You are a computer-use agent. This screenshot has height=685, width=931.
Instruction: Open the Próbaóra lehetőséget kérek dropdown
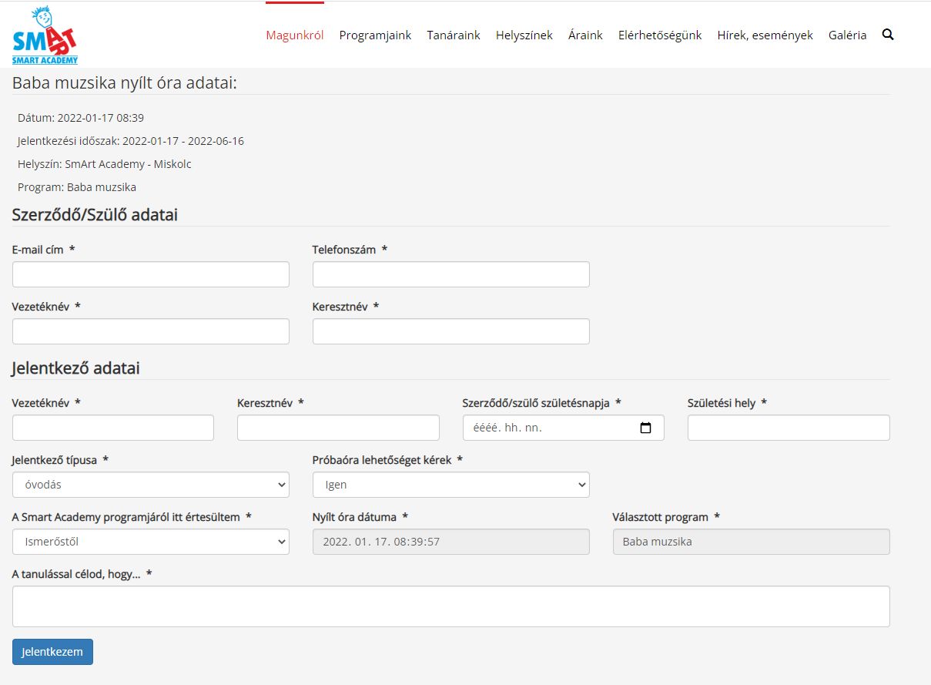(450, 485)
